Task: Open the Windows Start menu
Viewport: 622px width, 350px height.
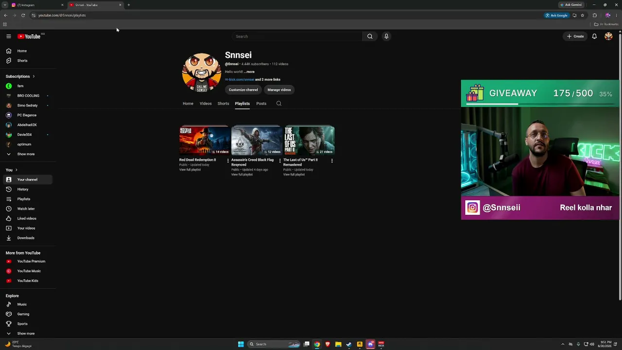Action: coord(241,344)
